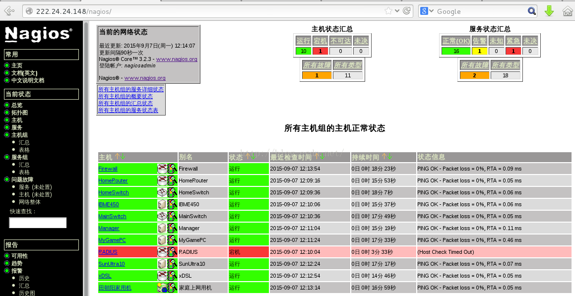Click the browser back arrow button

pos(9,11)
